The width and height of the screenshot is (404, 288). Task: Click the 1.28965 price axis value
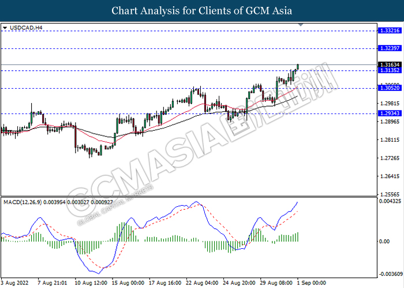click(x=390, y=122)
